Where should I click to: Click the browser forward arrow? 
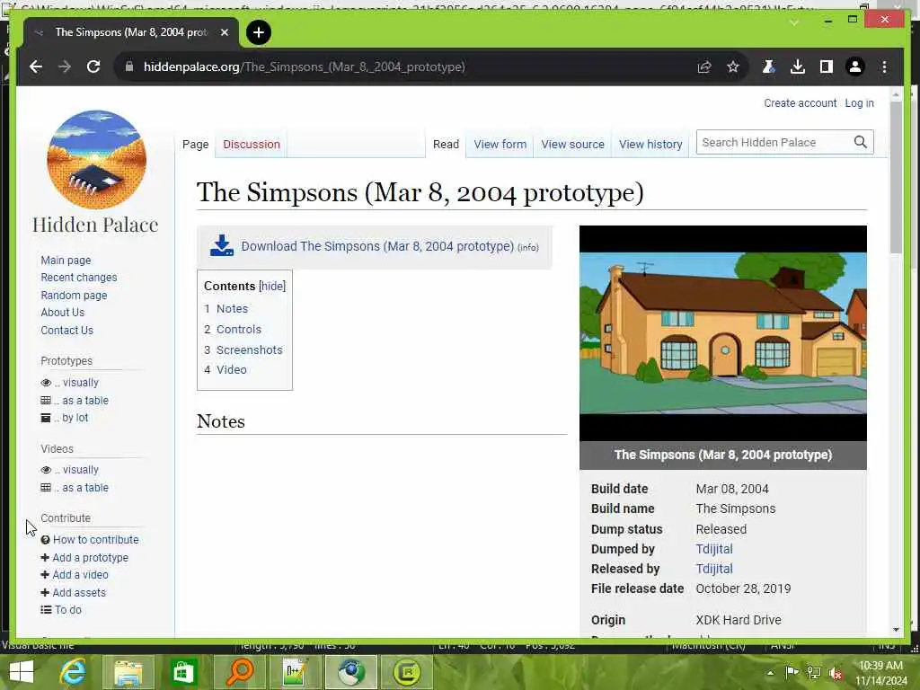coord(65,66)
